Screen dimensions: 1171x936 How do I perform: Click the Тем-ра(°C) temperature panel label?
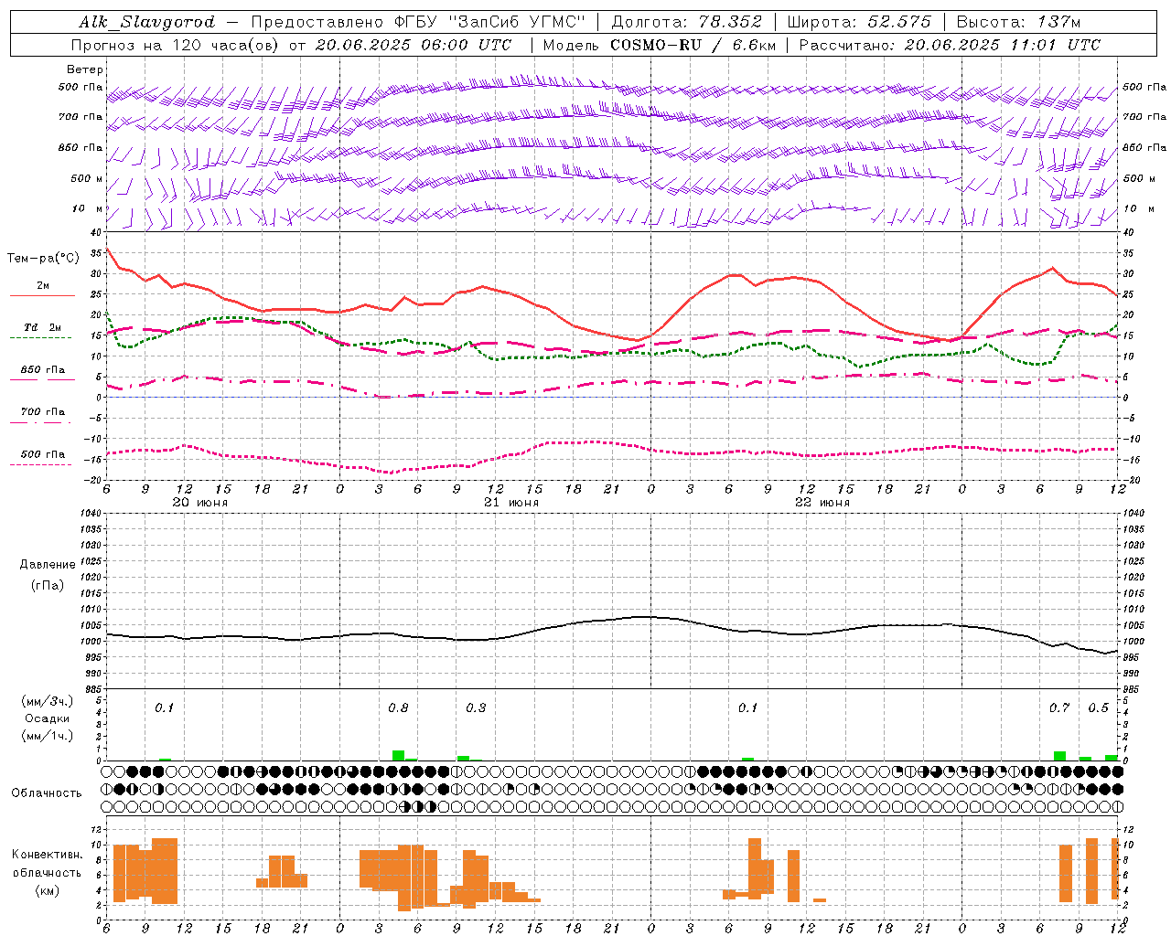tap(43, 259)
